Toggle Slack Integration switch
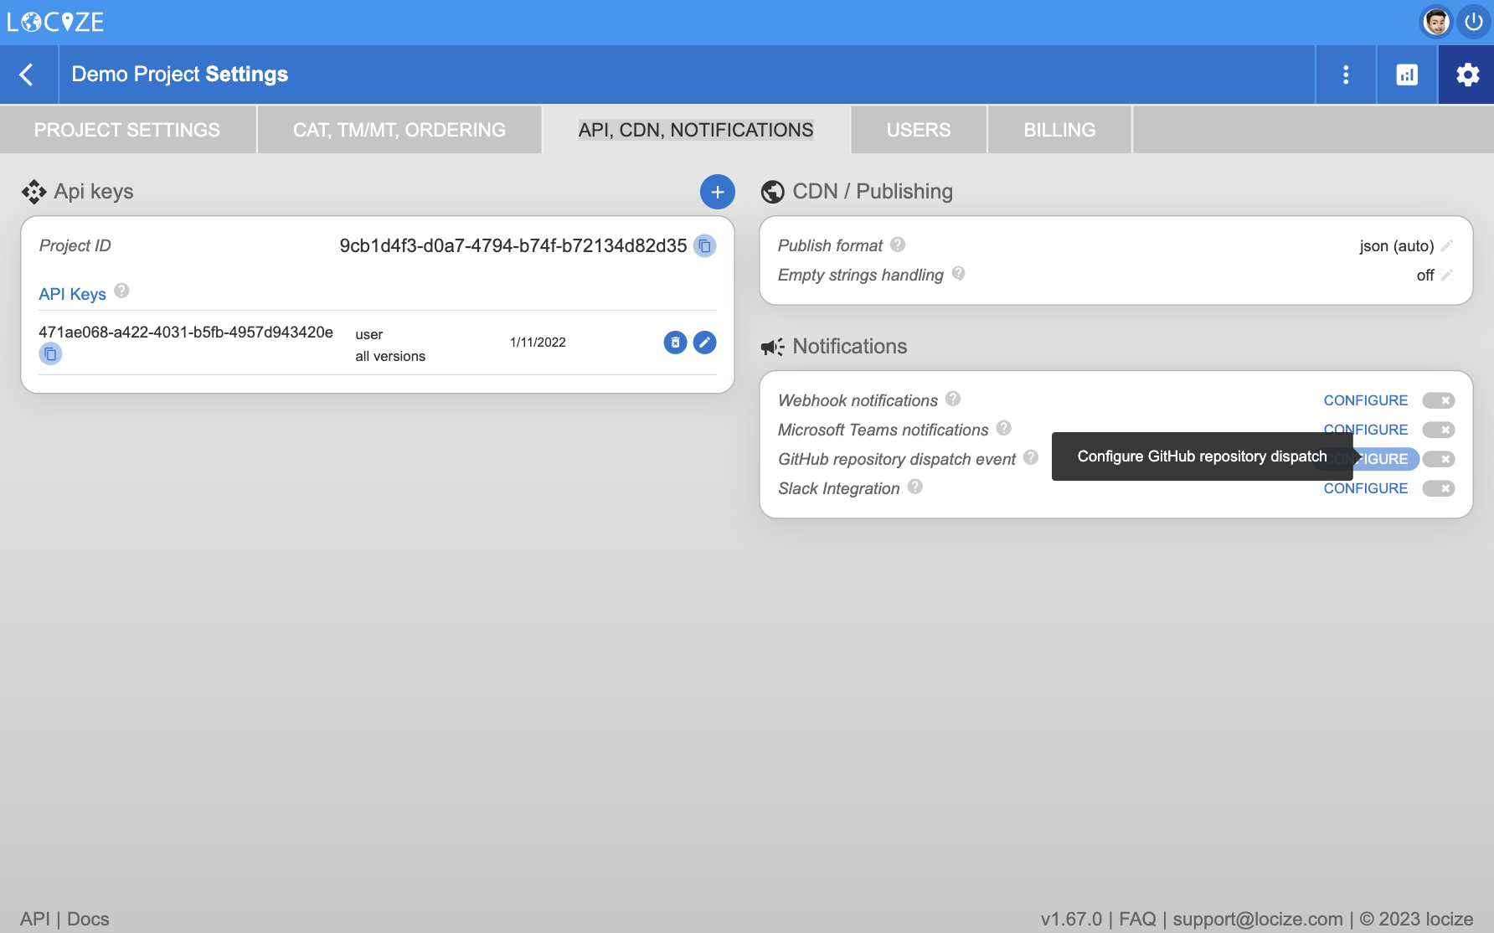The height and width of the screenshot is (933, 1494). tap(1438, 489)
